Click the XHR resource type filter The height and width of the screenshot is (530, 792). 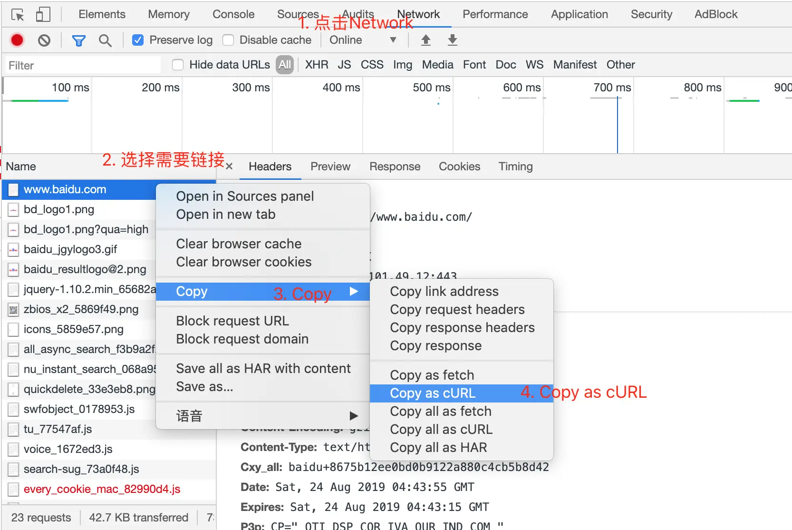pos(316,65)
